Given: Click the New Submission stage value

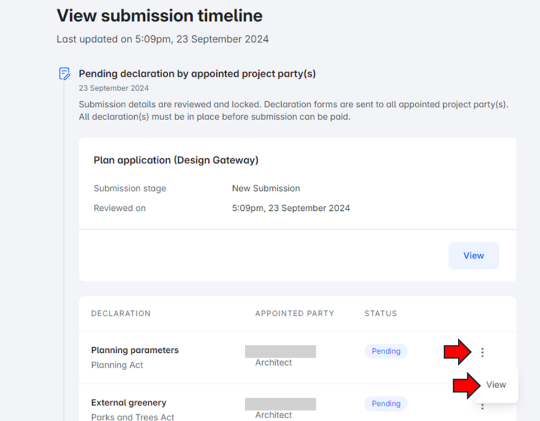Looking at the screenshot, I should pos(266,188).
